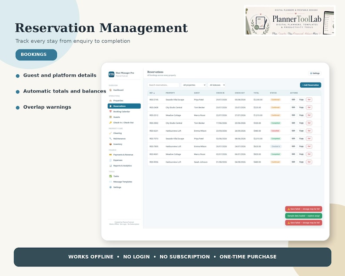Image resolution: width=345 pixels, height=276 pixels.
Task: Click the Expenses receipt icon
Action: click(x=110, y=160)
